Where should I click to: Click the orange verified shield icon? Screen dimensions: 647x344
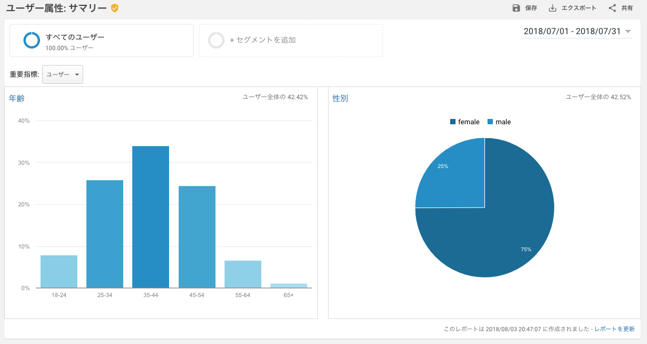115,8
